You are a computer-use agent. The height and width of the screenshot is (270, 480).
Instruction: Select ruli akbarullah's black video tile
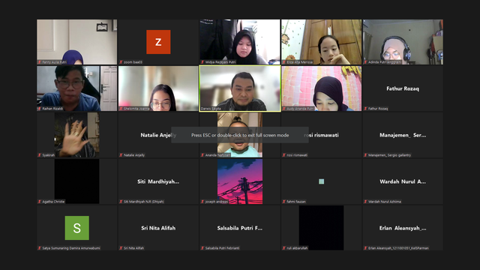(321, 228)
